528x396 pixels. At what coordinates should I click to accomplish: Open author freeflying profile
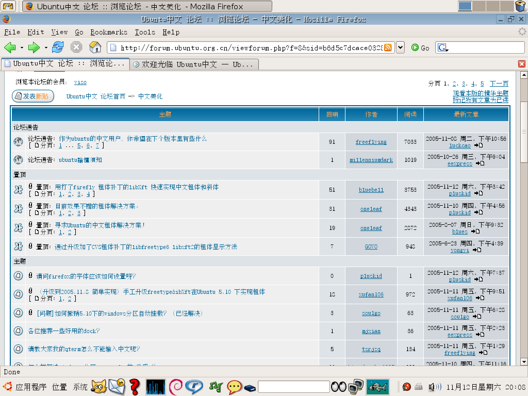(371, 142)
